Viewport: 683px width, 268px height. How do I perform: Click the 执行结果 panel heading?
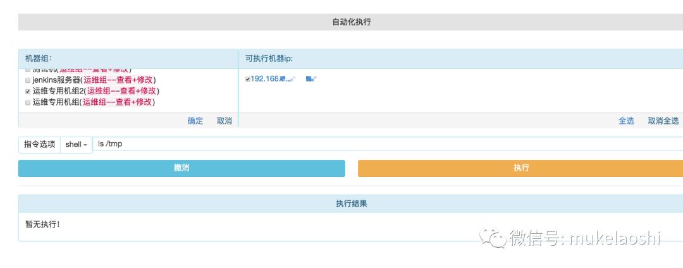pyautogui.click(x=351, y=204)
